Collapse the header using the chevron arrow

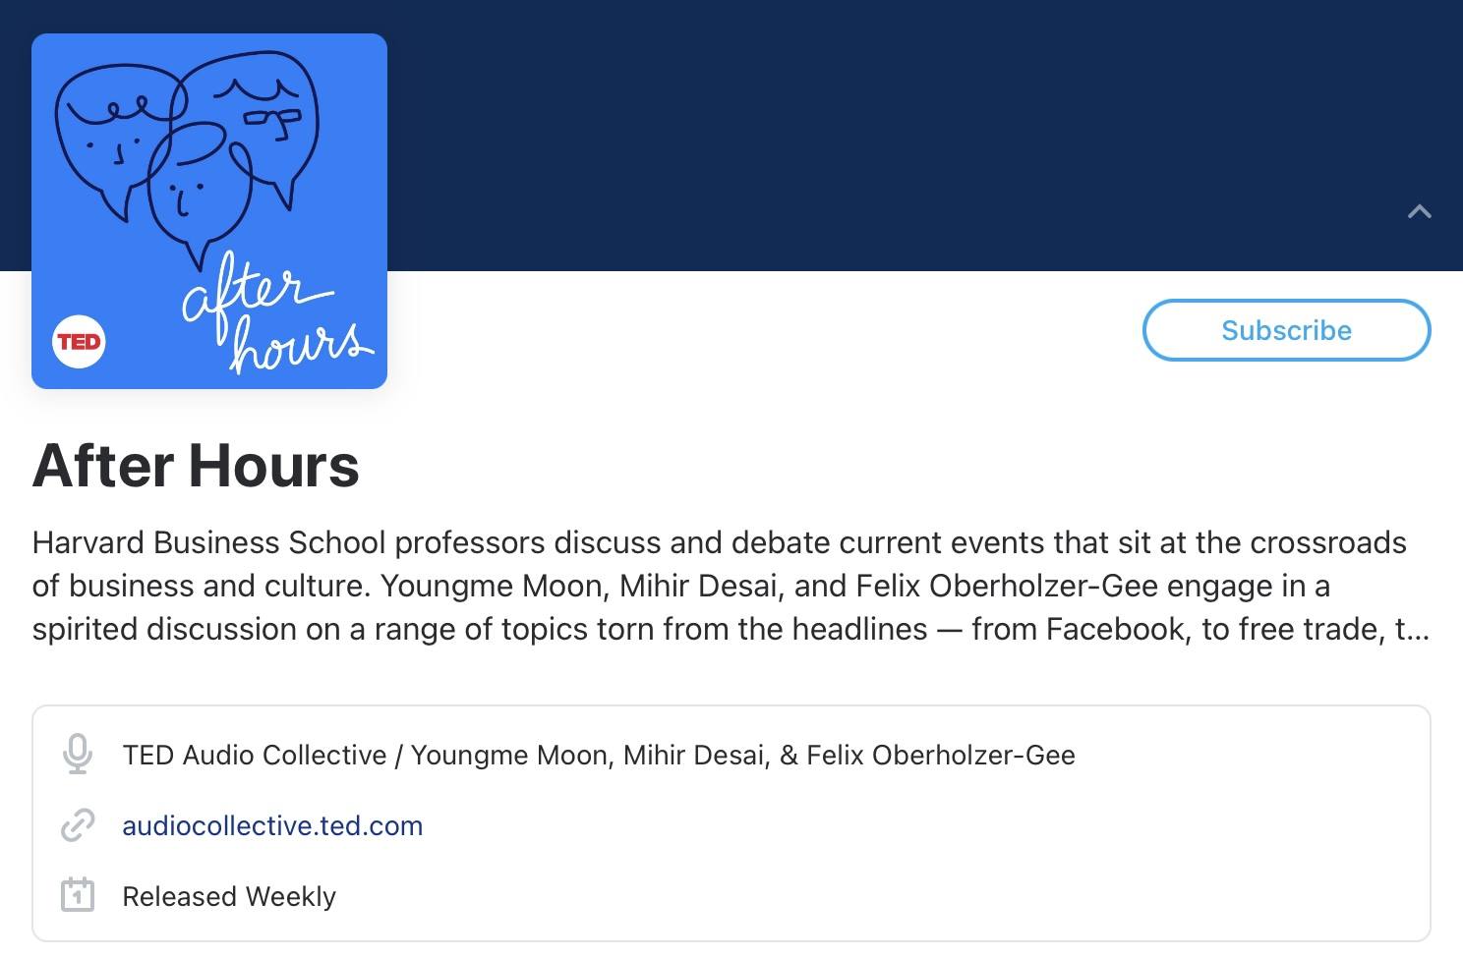tap(1419, 211)
